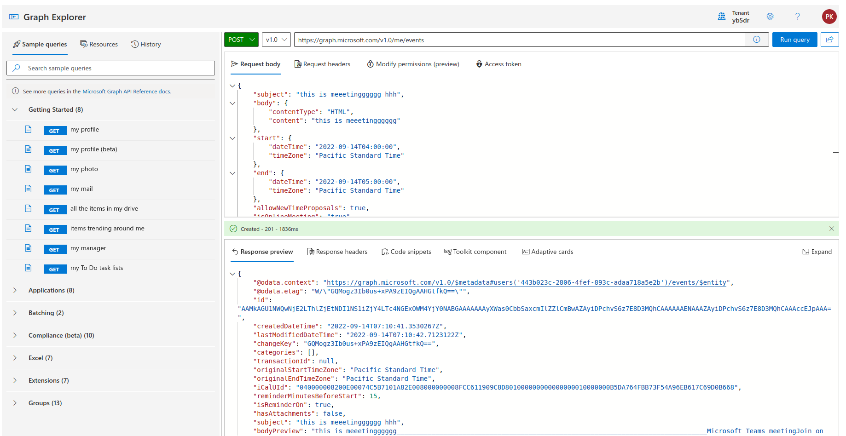Open the Response headers tab
This screenshot has height=436, width=846.
click(x=337, y=252)
